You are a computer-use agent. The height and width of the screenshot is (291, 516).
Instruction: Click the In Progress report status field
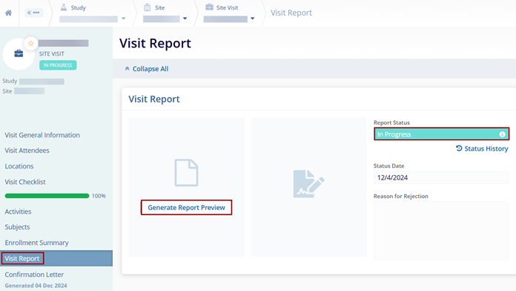pyautogui.click(x=441, y=134)
